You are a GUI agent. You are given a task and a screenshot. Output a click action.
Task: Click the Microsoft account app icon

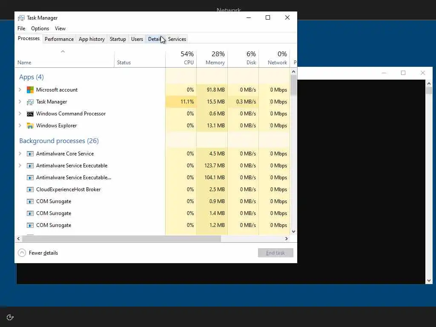click(x=30, y=90)
